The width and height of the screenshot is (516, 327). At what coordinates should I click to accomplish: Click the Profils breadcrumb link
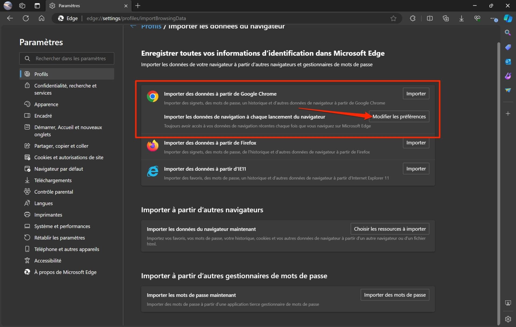tap(151, 27)
